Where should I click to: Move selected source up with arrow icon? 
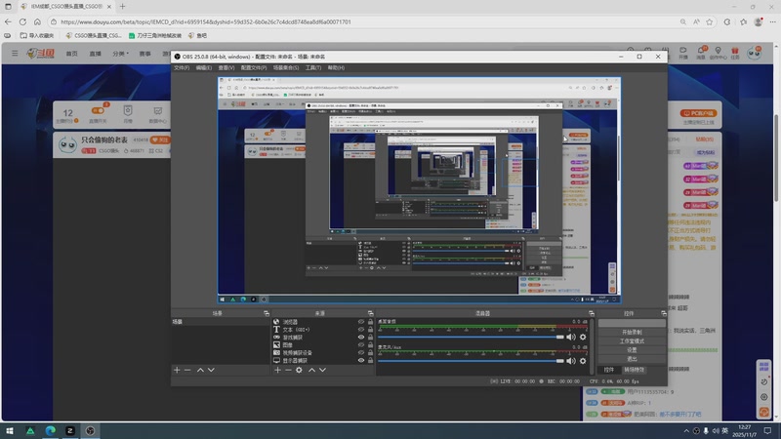click(x=311, y=370)
